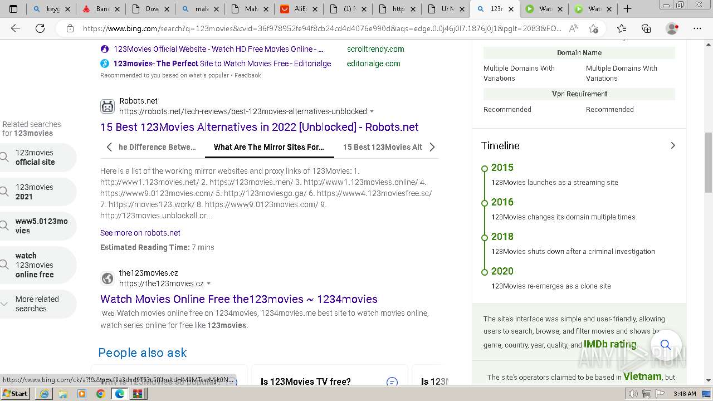Show next carousel tab arrow
Screen dimensions: 713x401
point(432,147)
